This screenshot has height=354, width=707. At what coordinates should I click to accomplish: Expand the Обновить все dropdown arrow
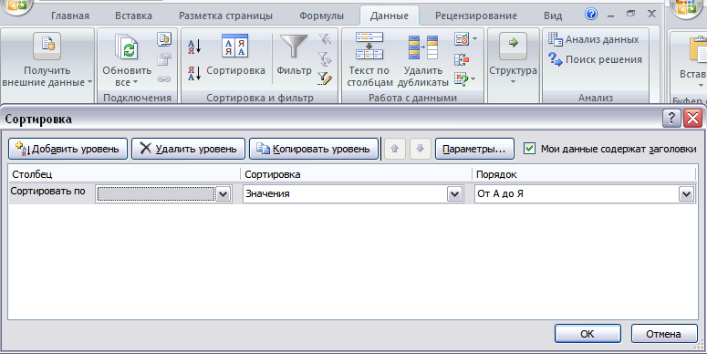[x=135, y=82]
